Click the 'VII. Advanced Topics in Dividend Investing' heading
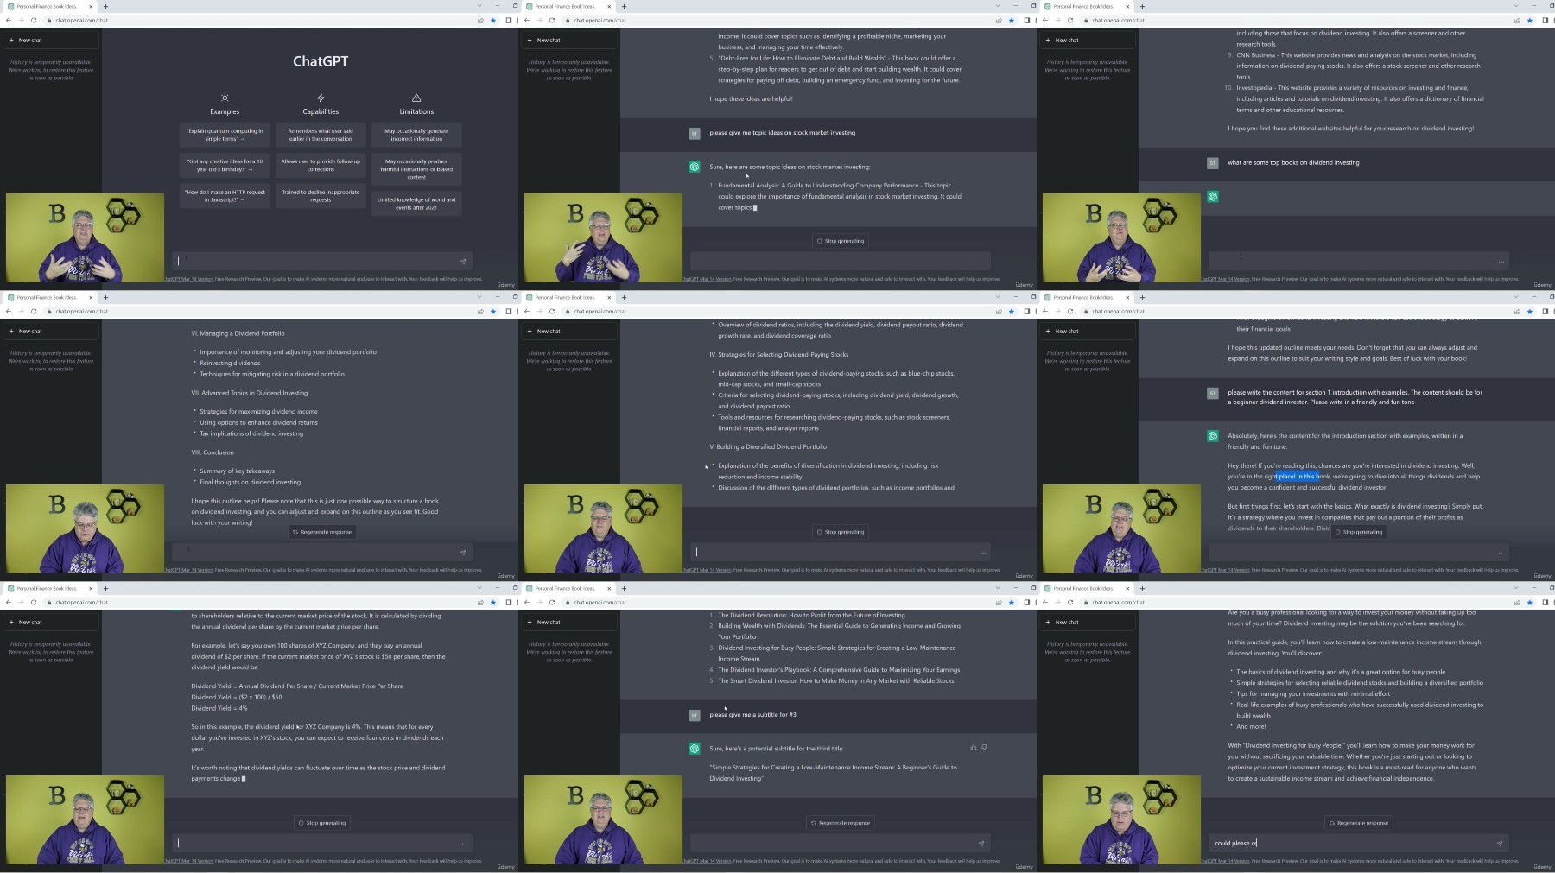Screen dimensions: 1555x873 250,393
